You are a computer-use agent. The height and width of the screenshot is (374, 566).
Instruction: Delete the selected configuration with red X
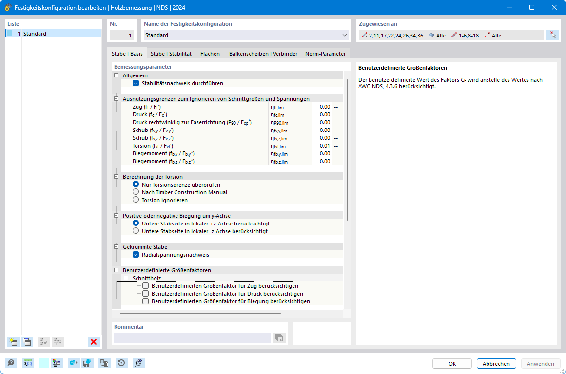pos(94,342)
